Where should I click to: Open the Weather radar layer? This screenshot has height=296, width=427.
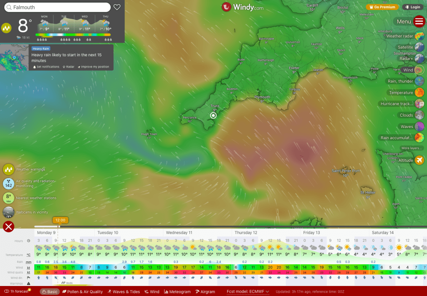click(x=419, y=36)
